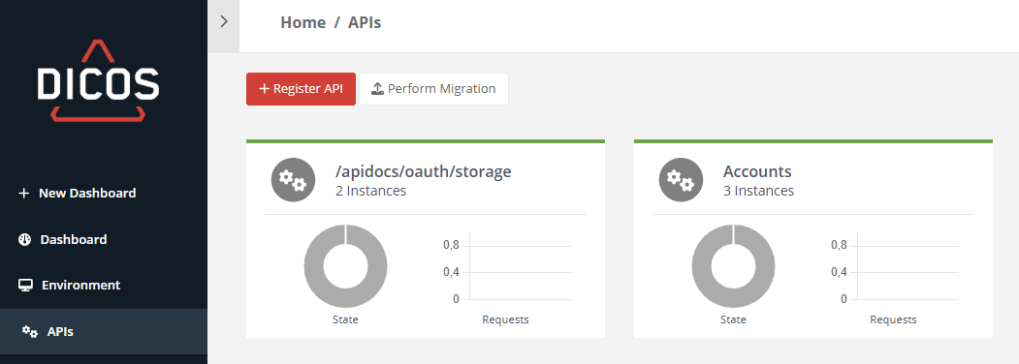
Task: Click the Environment monitor icon in sidebar
Action: pyautogui.click(x=25, y=286)
